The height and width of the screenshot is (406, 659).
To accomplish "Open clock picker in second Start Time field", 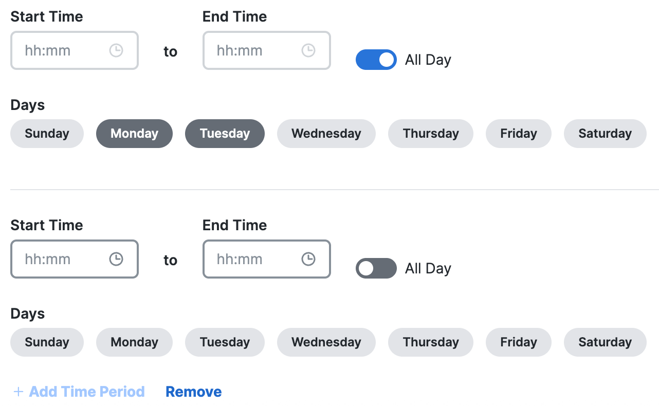I will (x=116, y=259).
